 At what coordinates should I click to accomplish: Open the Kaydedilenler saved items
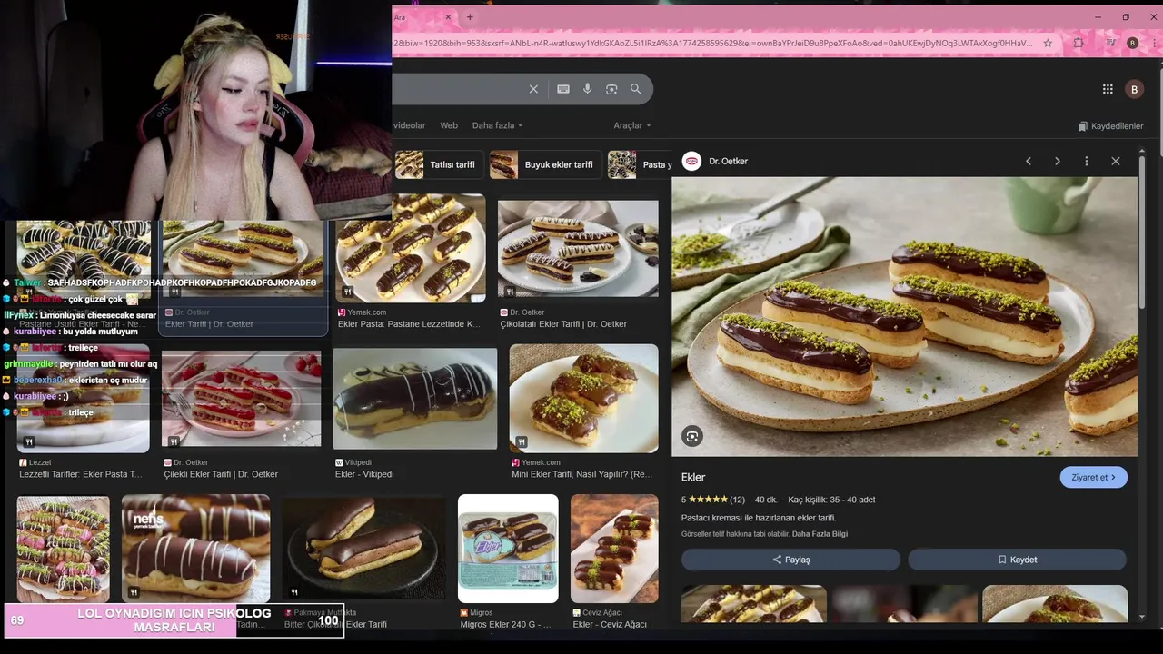[1110, 126]
